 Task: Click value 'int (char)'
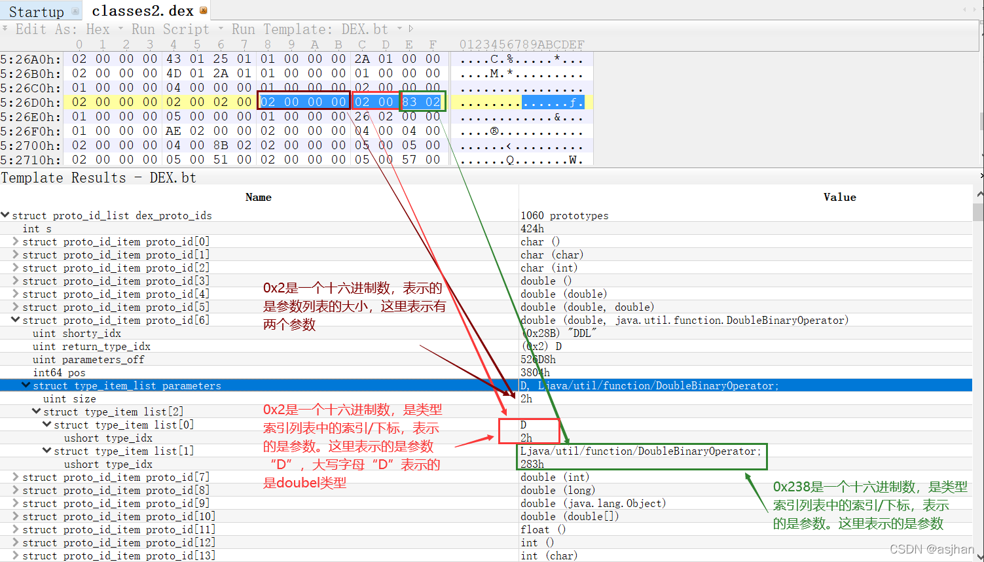click(549, 555)
